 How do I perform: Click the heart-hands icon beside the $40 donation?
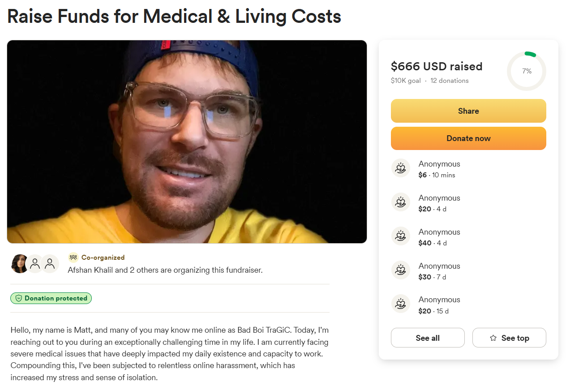pyautogui.click(x=401, y=236)
